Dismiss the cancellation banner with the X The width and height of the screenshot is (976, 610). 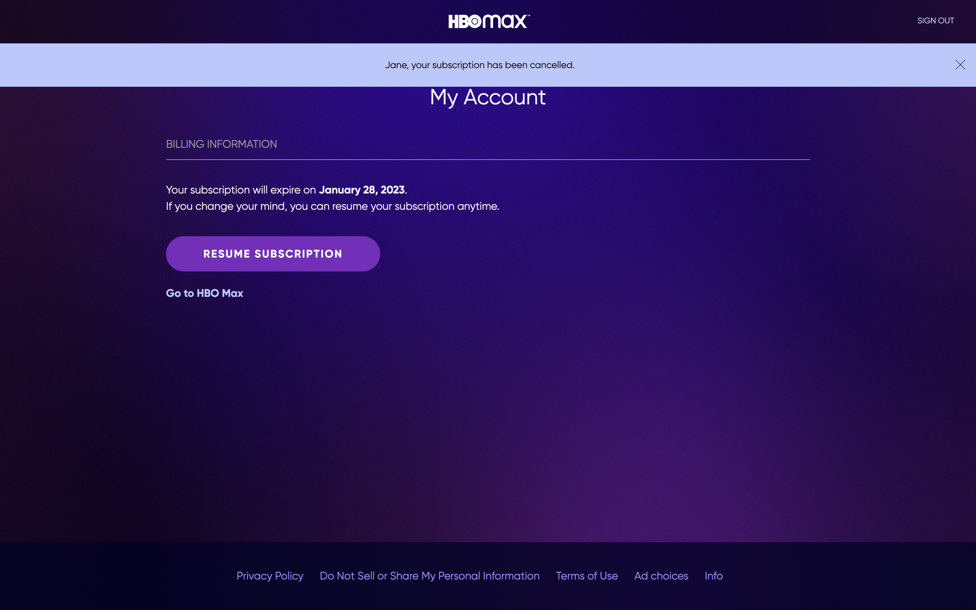[x=960, y=65]
